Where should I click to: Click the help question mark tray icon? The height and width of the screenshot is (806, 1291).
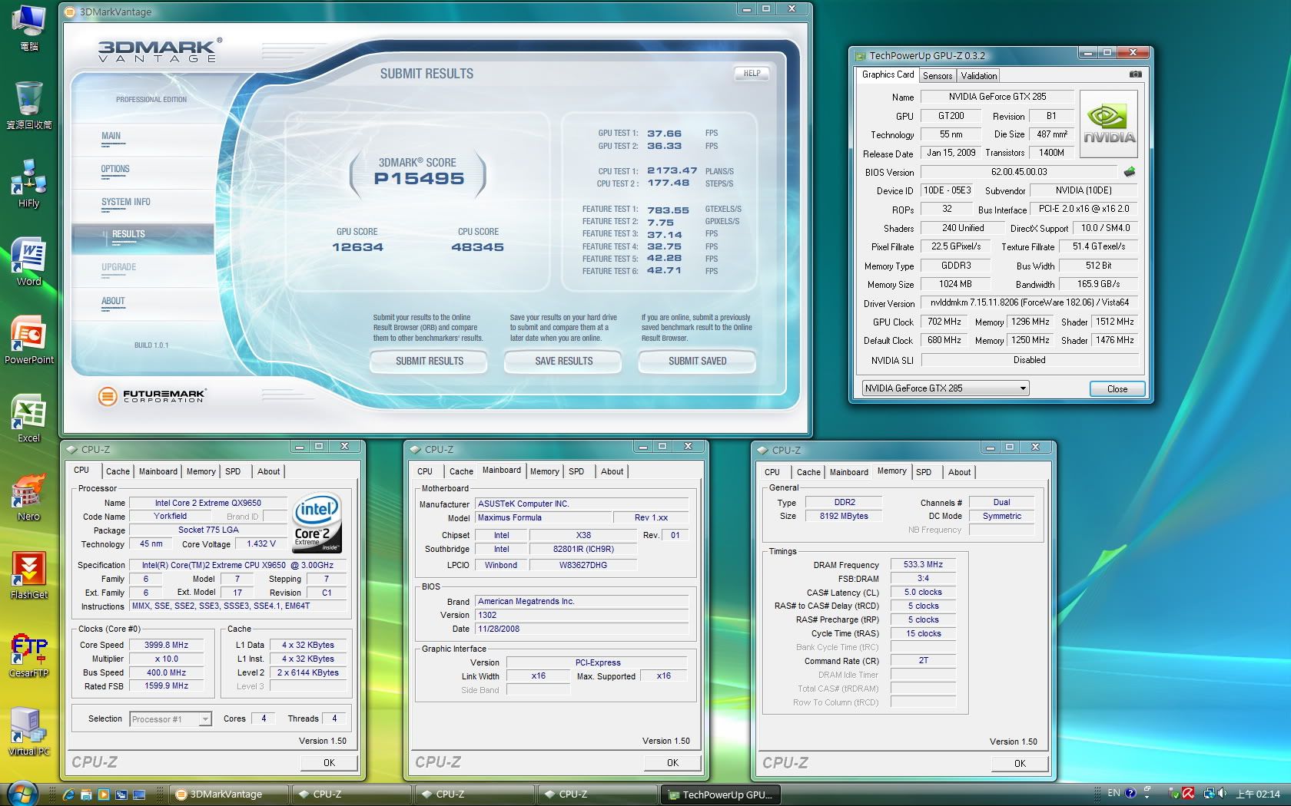1130,794
